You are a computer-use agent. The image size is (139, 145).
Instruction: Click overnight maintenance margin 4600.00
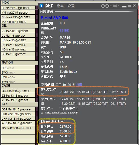[x=66, y=141]
